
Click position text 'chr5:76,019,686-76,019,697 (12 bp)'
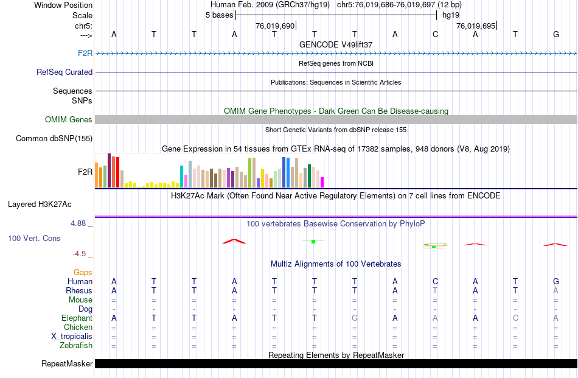click(x=399, y=5)
